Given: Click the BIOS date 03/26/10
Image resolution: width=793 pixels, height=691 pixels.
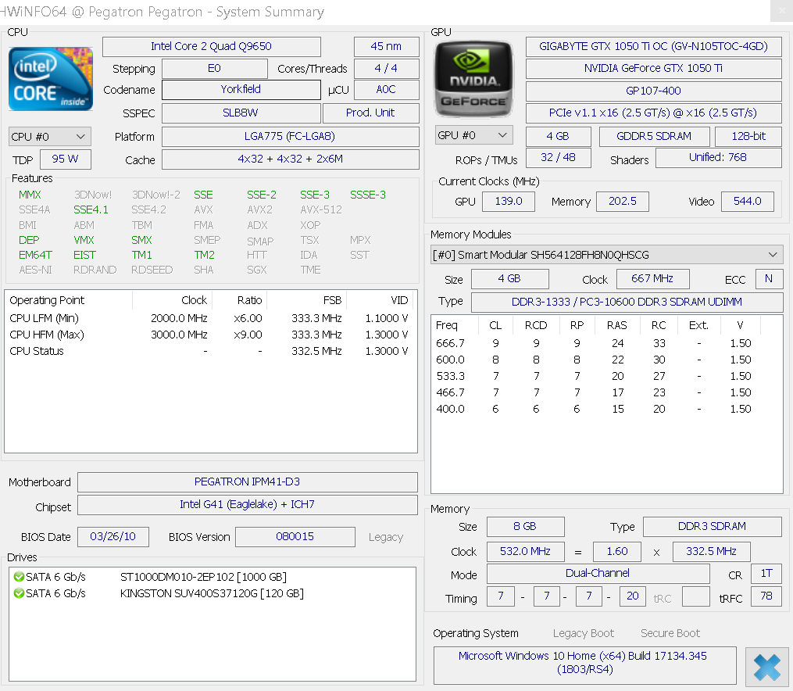Looking at the screenshot, I should coord(113,537).
